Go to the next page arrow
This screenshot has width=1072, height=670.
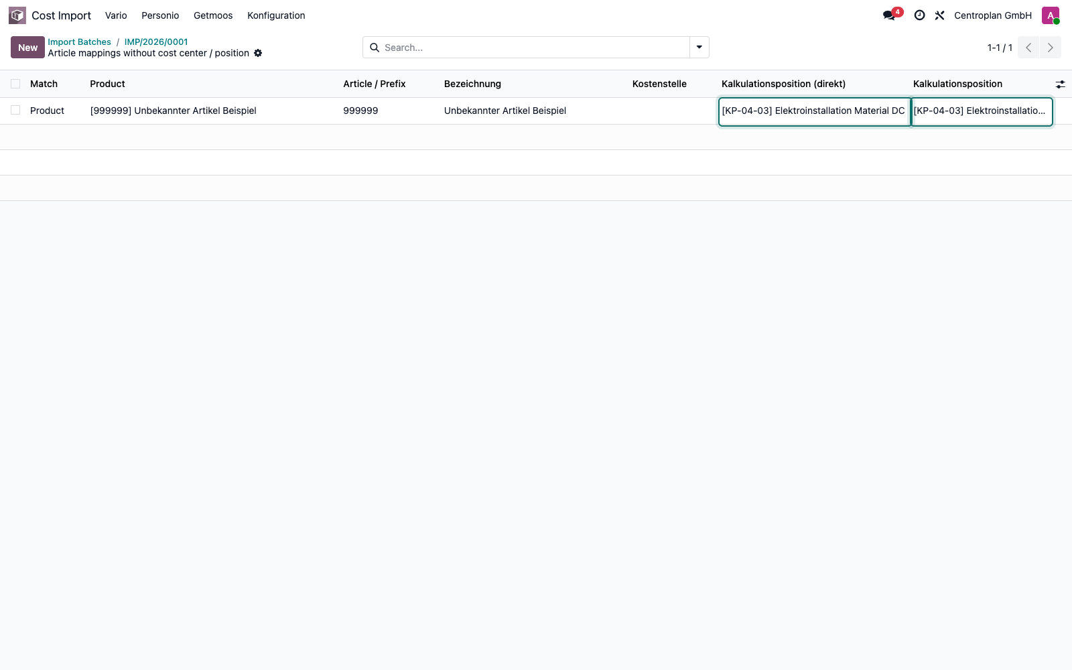(1051, 48)
